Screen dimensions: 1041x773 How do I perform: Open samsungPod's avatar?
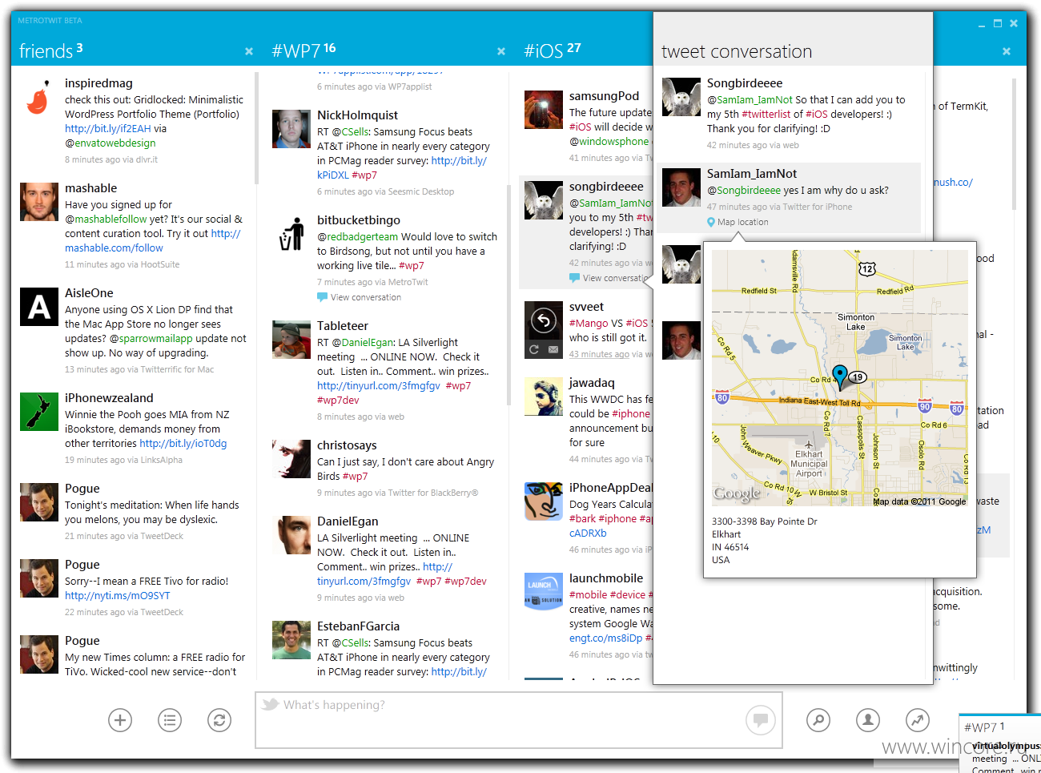[x=544, y=110]
